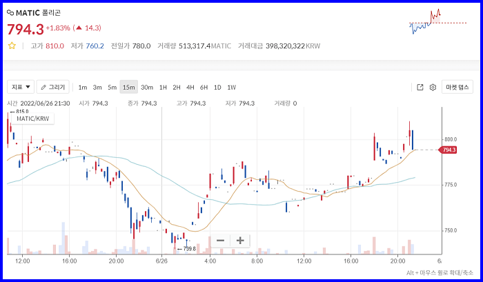Open the chart in a new window
The height and width of the screenshot is (282, 483).
tap(420, 87)
